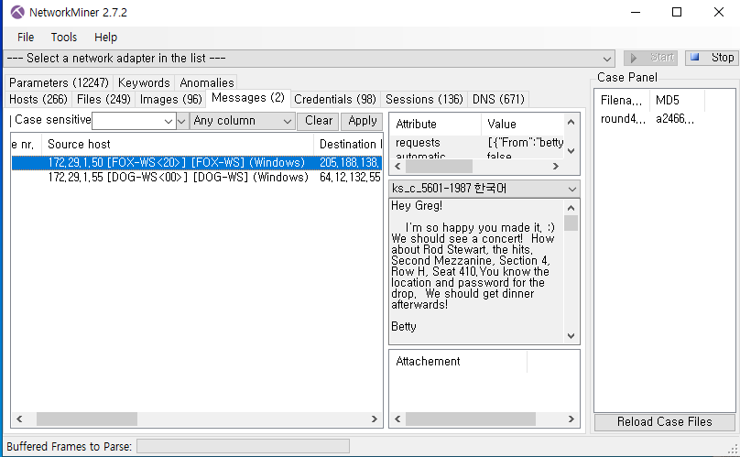Click up arrow of attribute list scrollbar
This screenshot has height=457, width=740.
[571, 123]
